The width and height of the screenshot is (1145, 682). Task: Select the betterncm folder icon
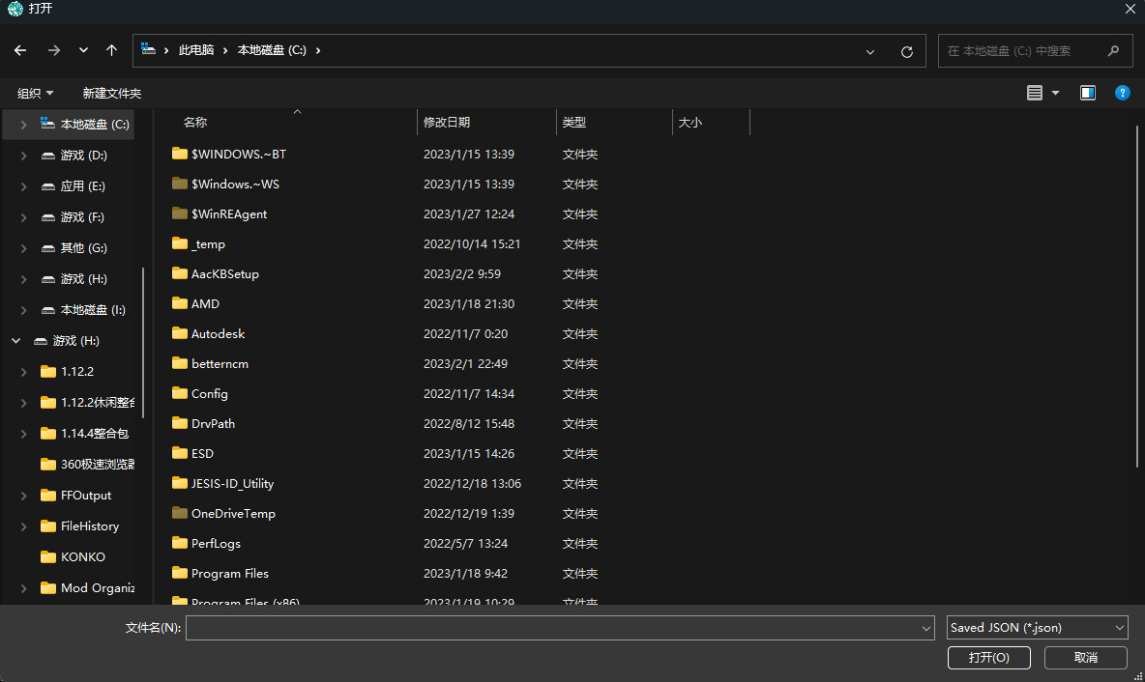(180, 362)
